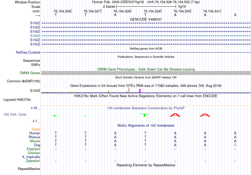Click the Window Position track label
This screenshot has width=251, height=175.
pos(27,2)
